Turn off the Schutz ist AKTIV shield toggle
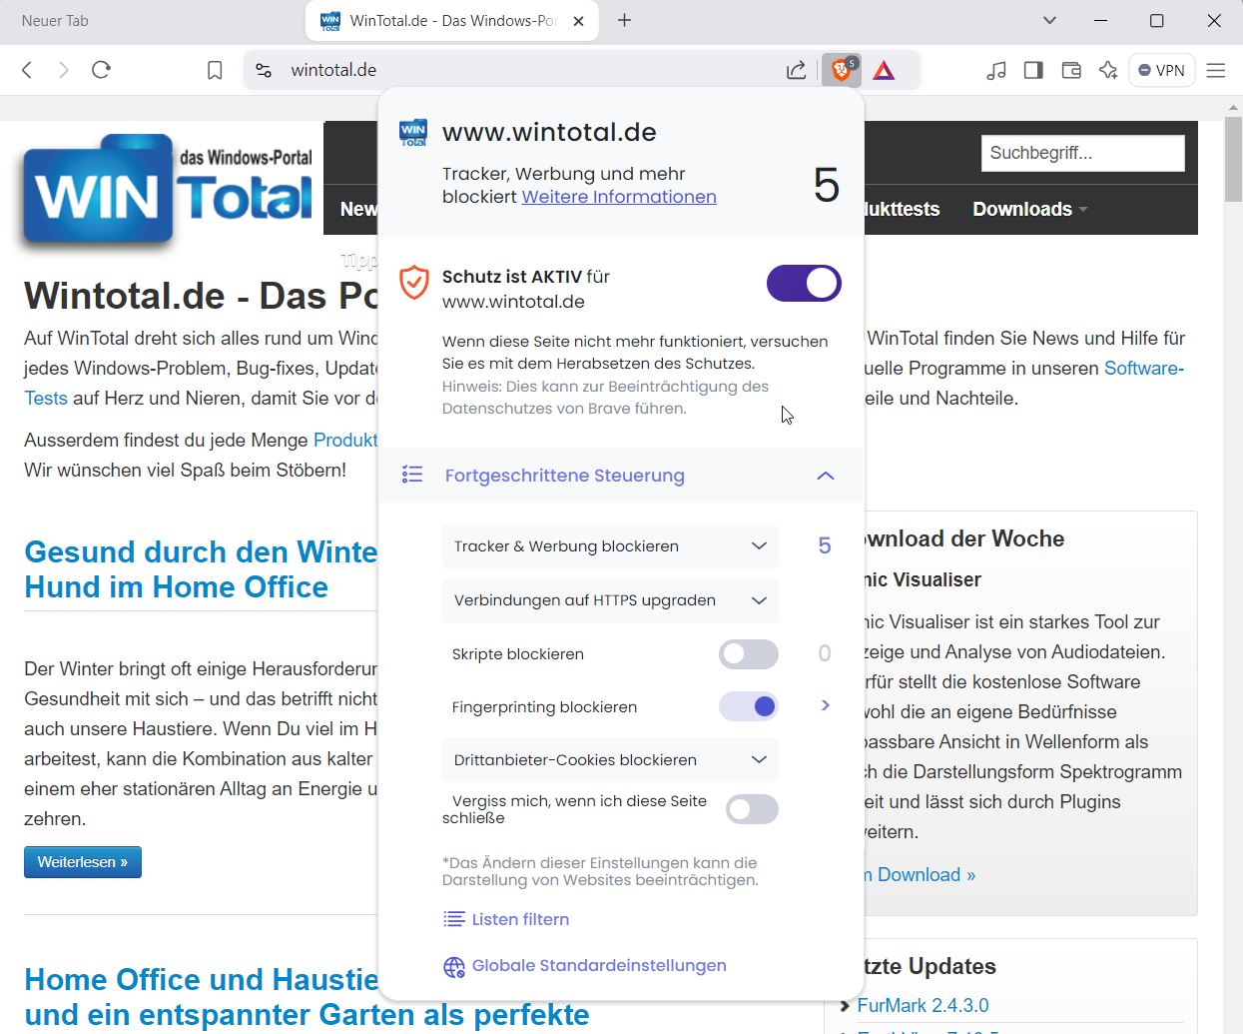Viewport: 1243px width, 1034px height. click(x=804, y=283)
